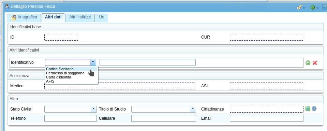Open the Altri indirizzi tab

[x=80, y=17]
